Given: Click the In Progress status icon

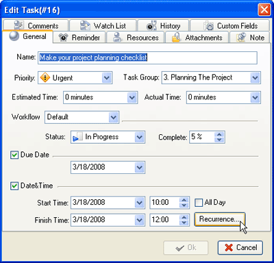Looking at the screenshot, I should 77,137.
